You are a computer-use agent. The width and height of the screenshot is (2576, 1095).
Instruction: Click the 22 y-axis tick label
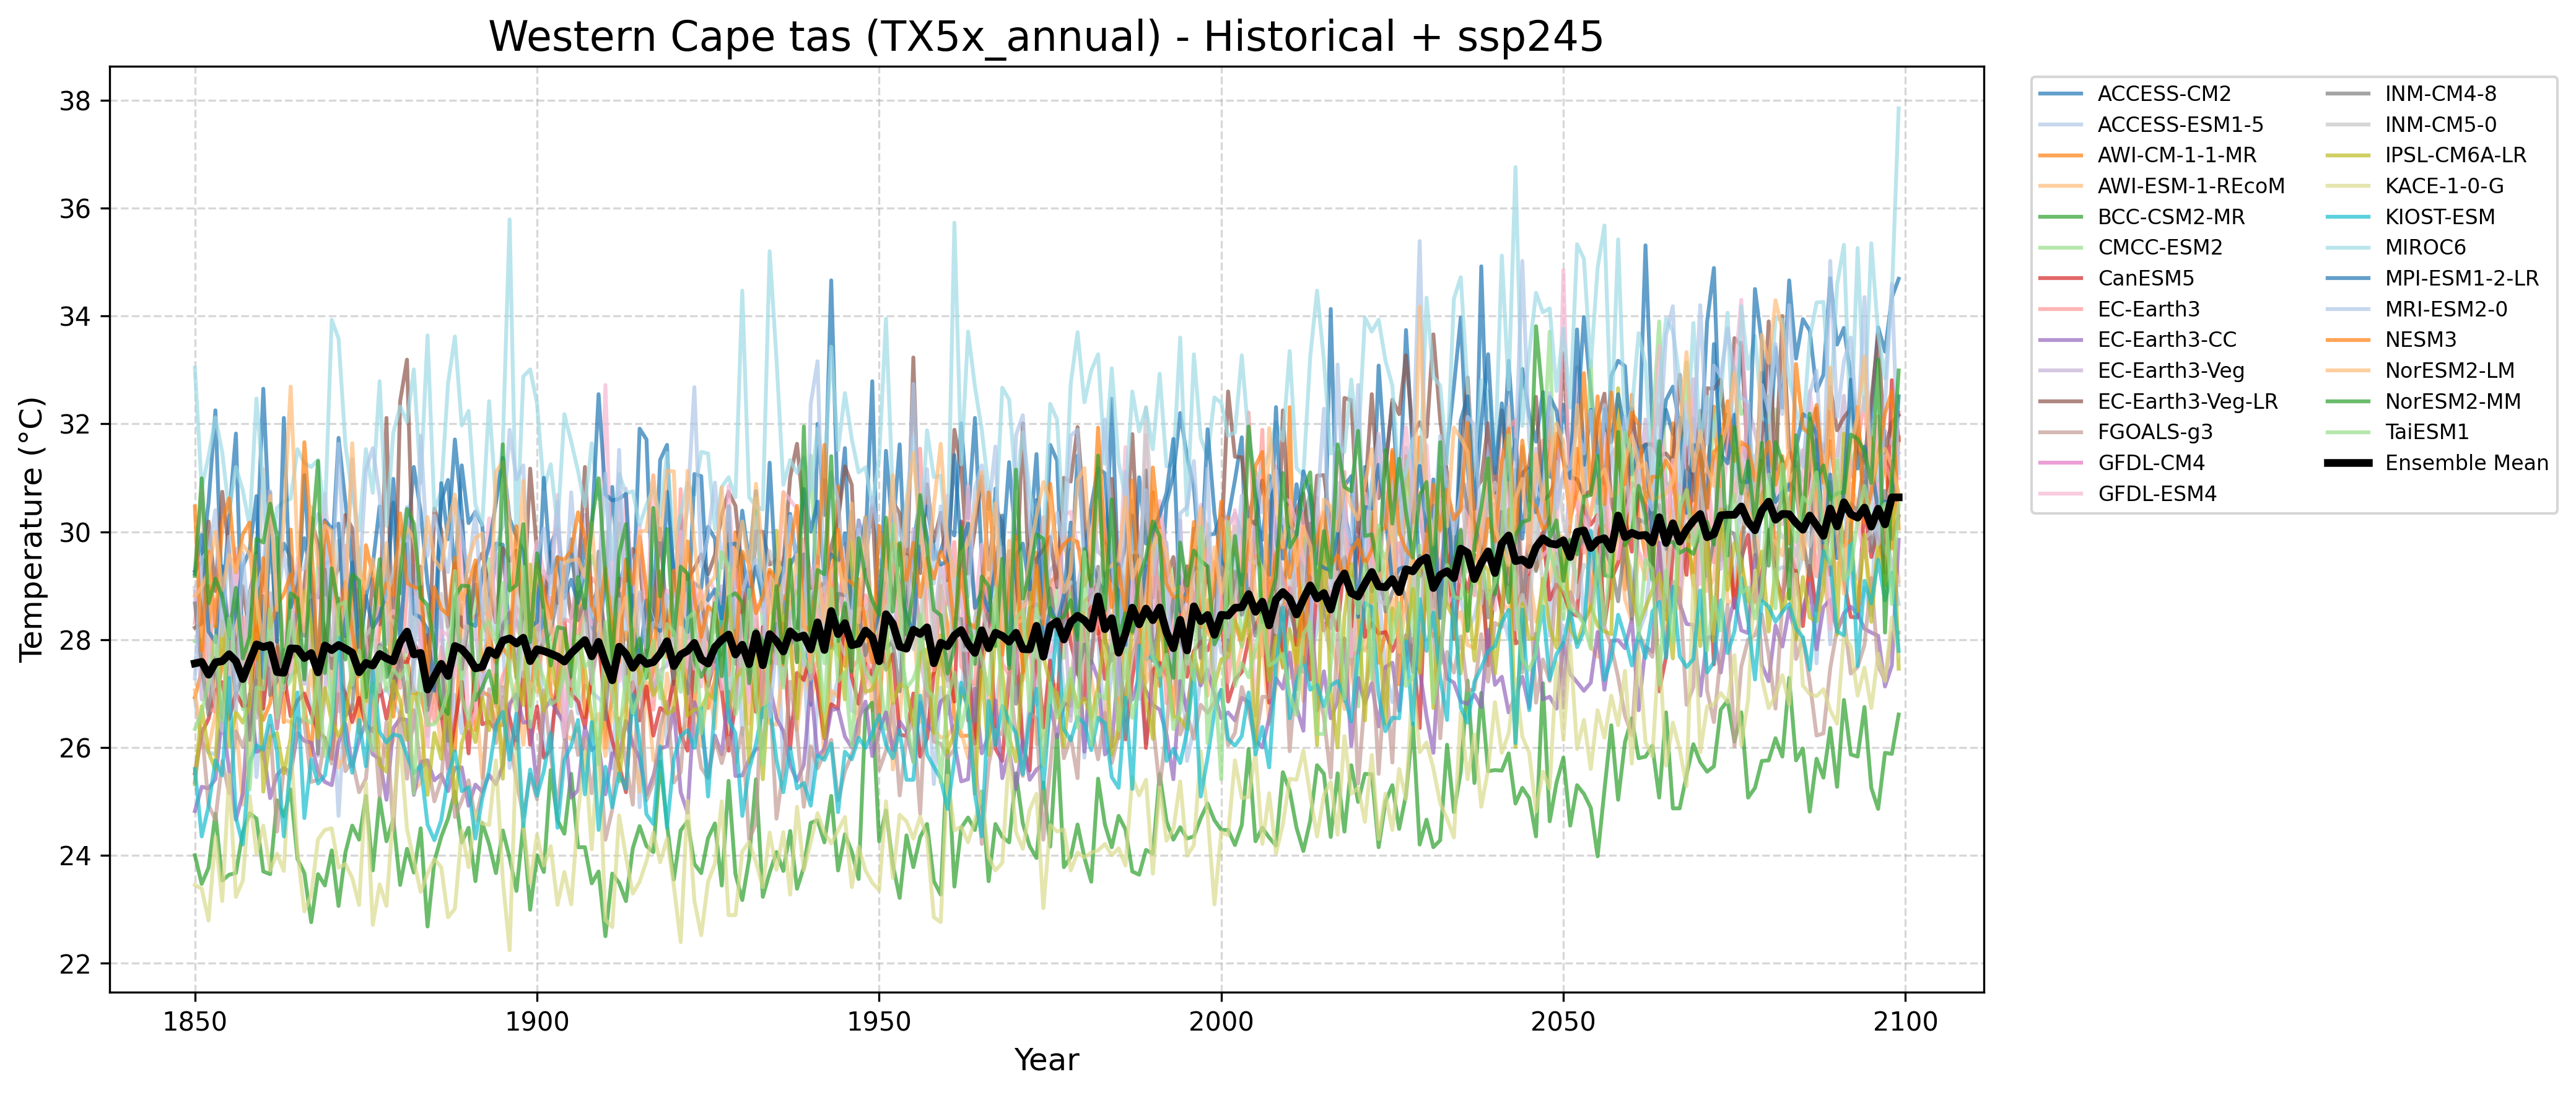coord(75,964)
